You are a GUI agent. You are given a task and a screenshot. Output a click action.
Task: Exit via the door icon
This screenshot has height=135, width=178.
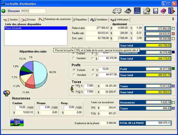[172, 11]
